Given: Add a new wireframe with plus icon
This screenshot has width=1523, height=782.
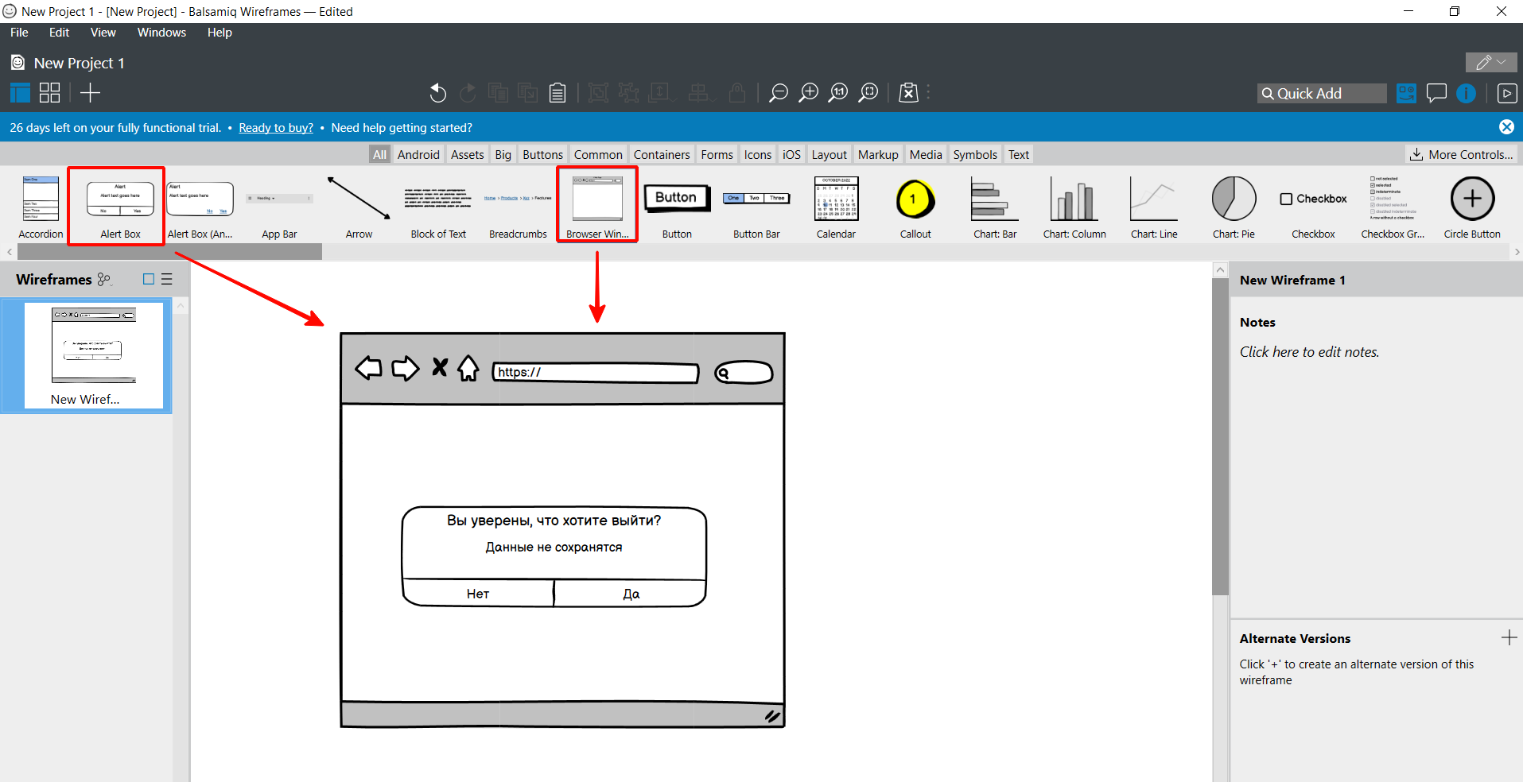Looking at the screenshot, I should [90, 92].
